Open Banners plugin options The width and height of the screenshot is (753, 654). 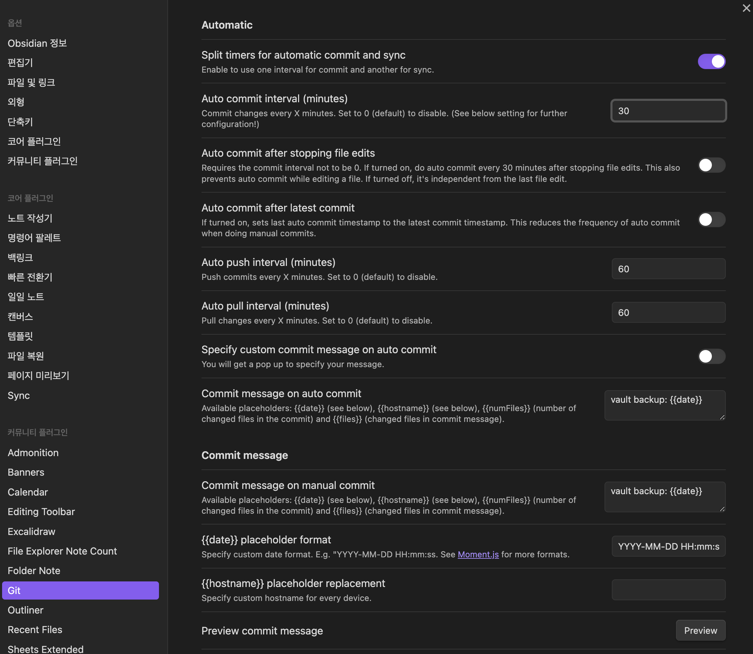coord(25,472)
